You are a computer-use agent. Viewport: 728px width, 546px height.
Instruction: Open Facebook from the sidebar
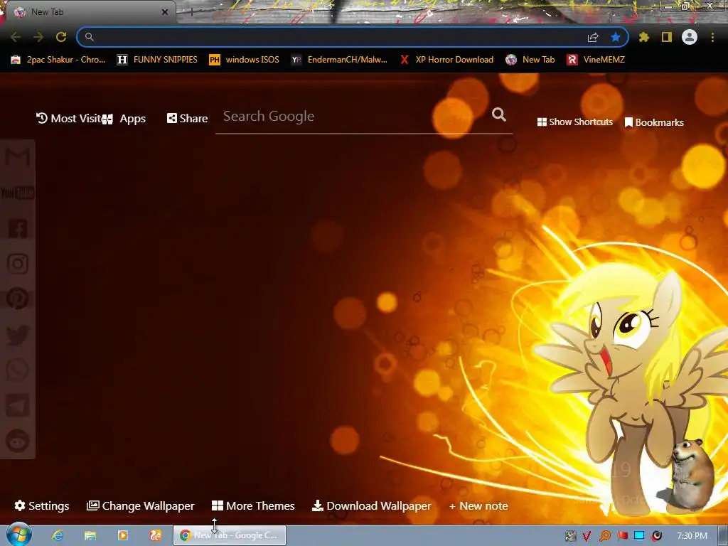pyautogui.click(x=18, y=228)
